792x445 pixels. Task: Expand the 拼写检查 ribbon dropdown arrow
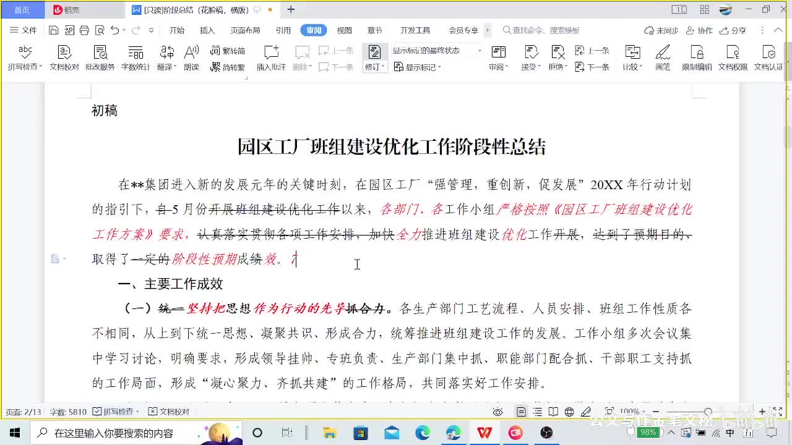point(40,67)
